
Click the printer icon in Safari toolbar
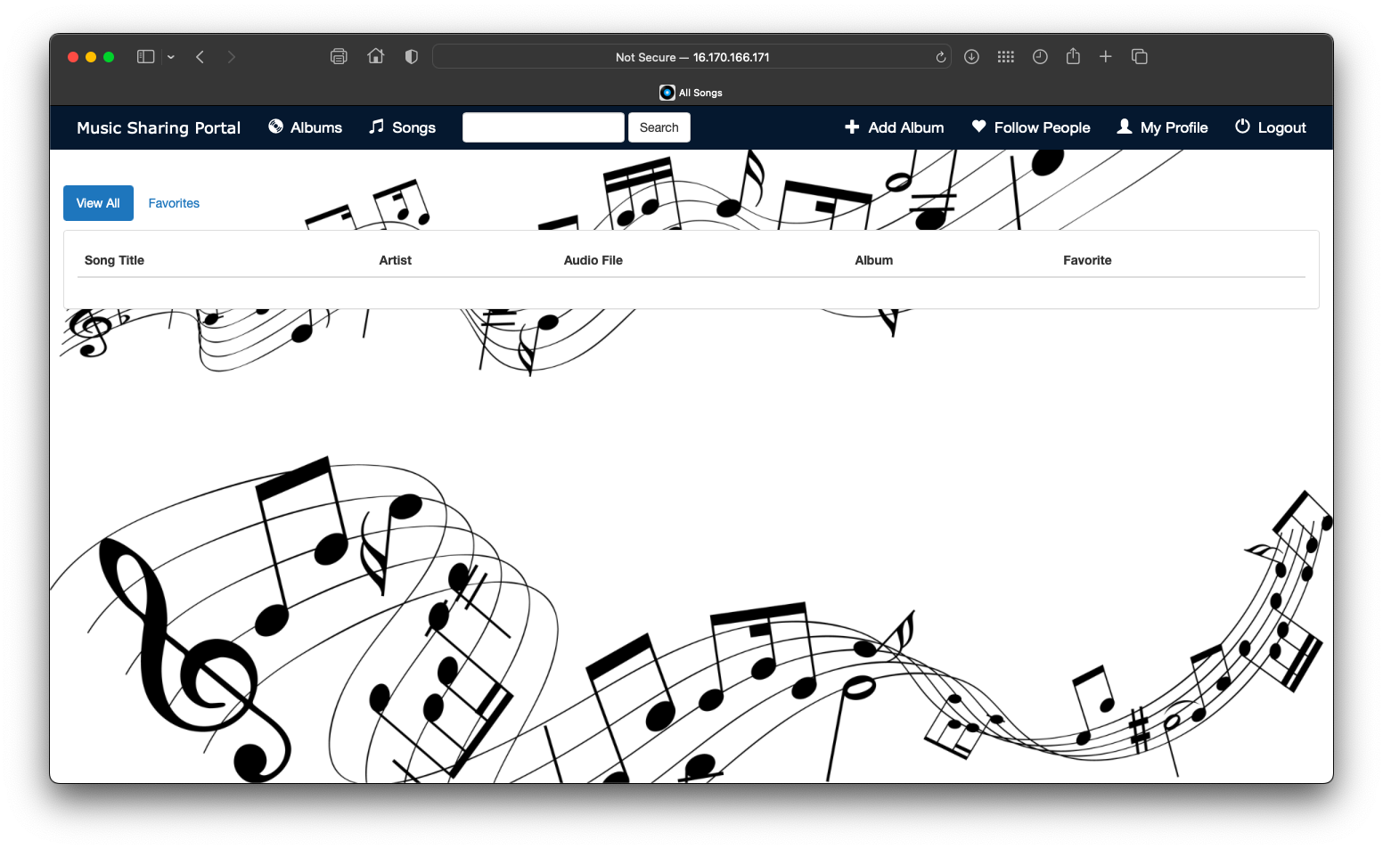point(339,57)
